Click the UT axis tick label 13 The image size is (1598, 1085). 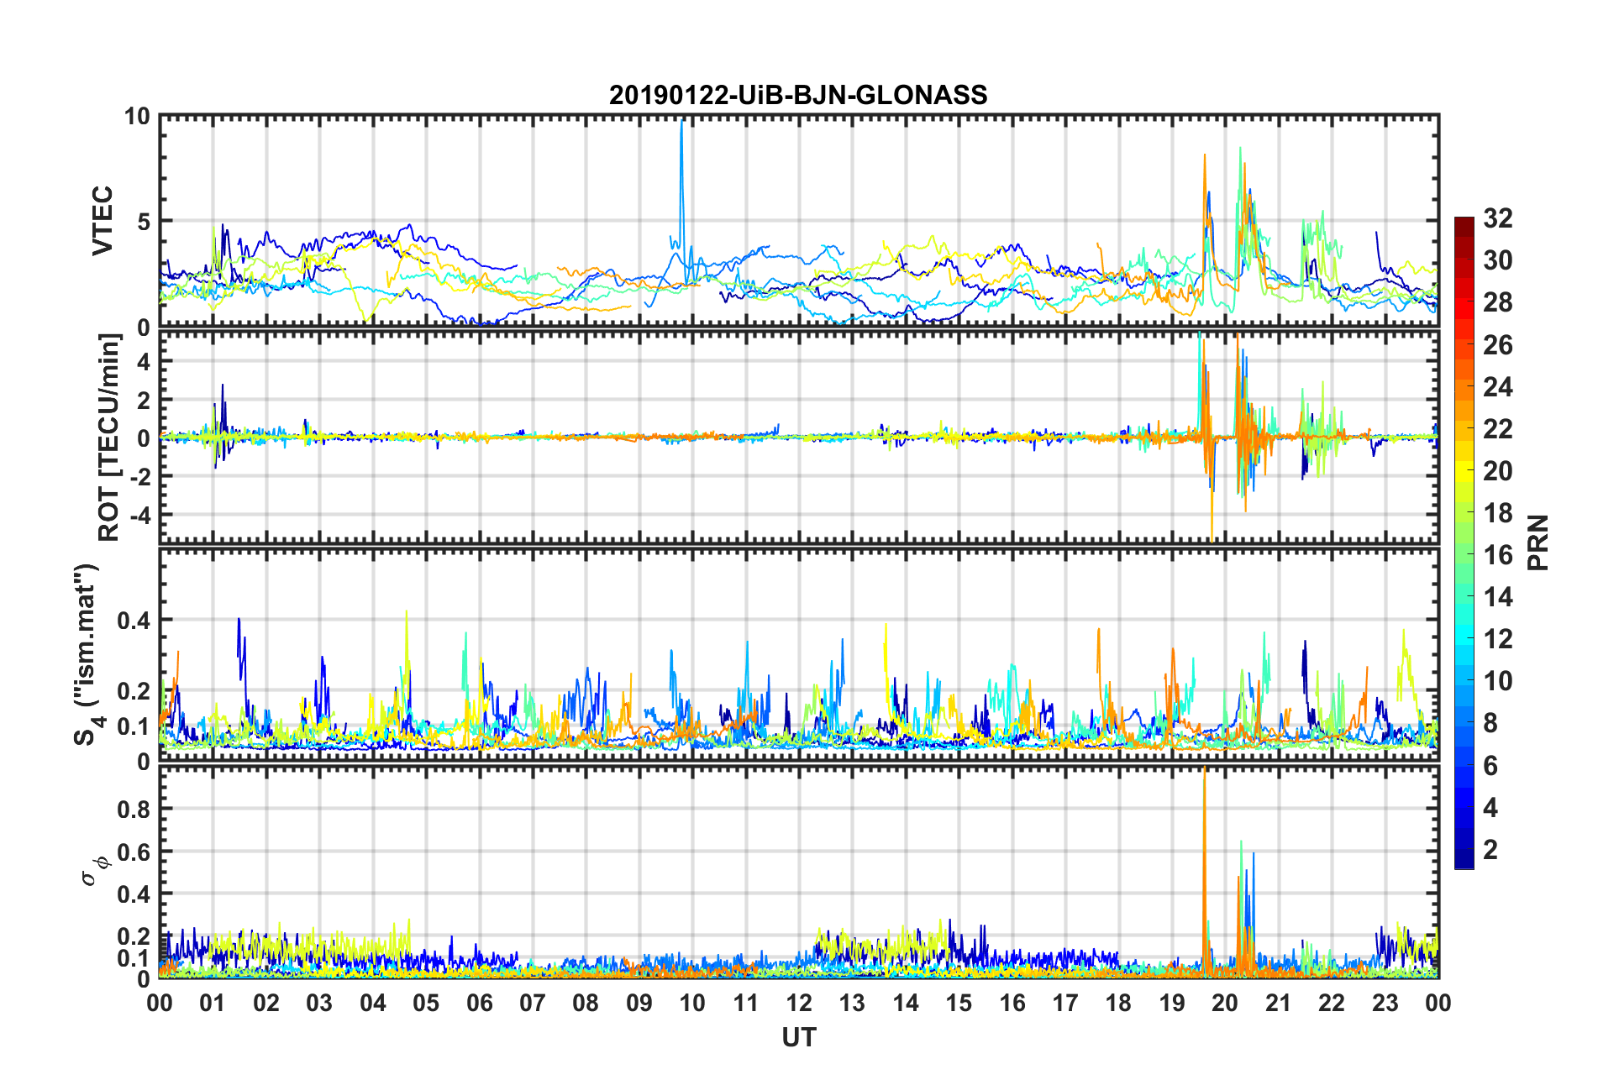pyautogui.click(x=852, y=1003)
